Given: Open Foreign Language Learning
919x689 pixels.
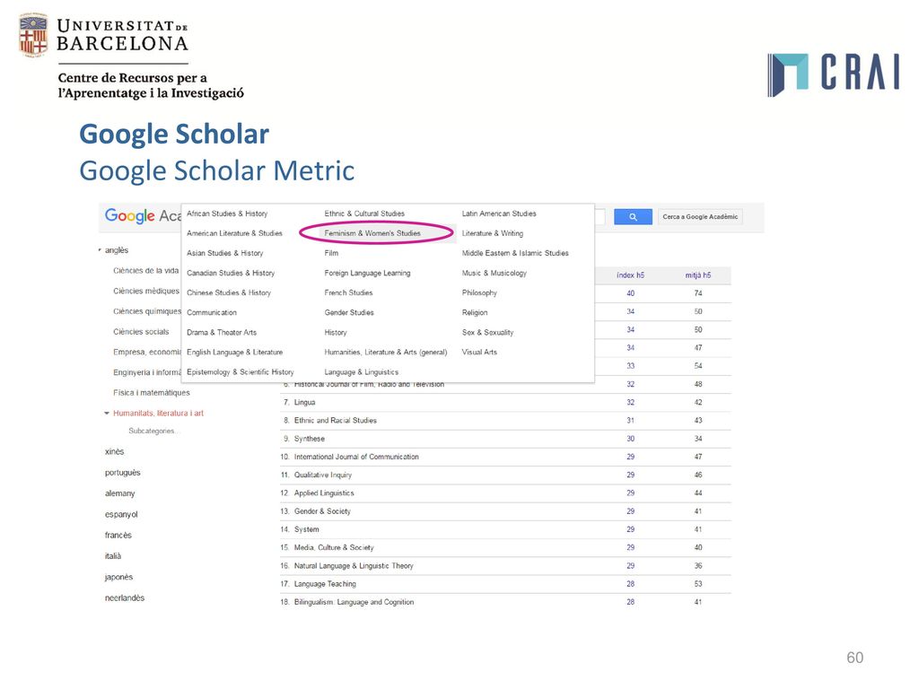Looking at the screenshot, I should tap(367, 273).
